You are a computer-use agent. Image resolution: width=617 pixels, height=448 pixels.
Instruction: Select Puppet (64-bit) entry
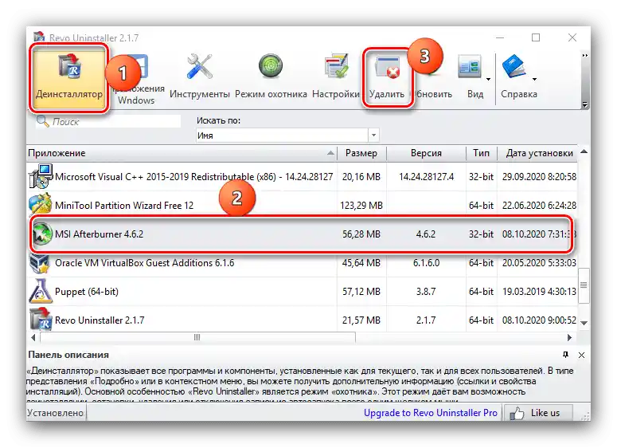click(x=303, y=292)
